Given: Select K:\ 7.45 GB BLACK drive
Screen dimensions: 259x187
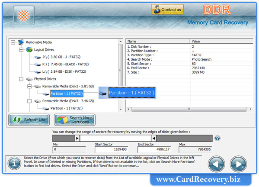Looking at the screenshot, I should pos(66,64).
